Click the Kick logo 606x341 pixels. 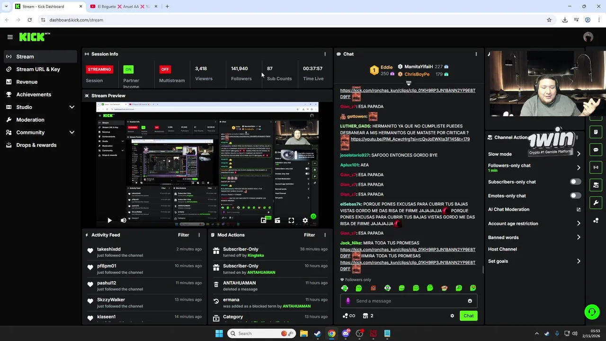(34, 37)
